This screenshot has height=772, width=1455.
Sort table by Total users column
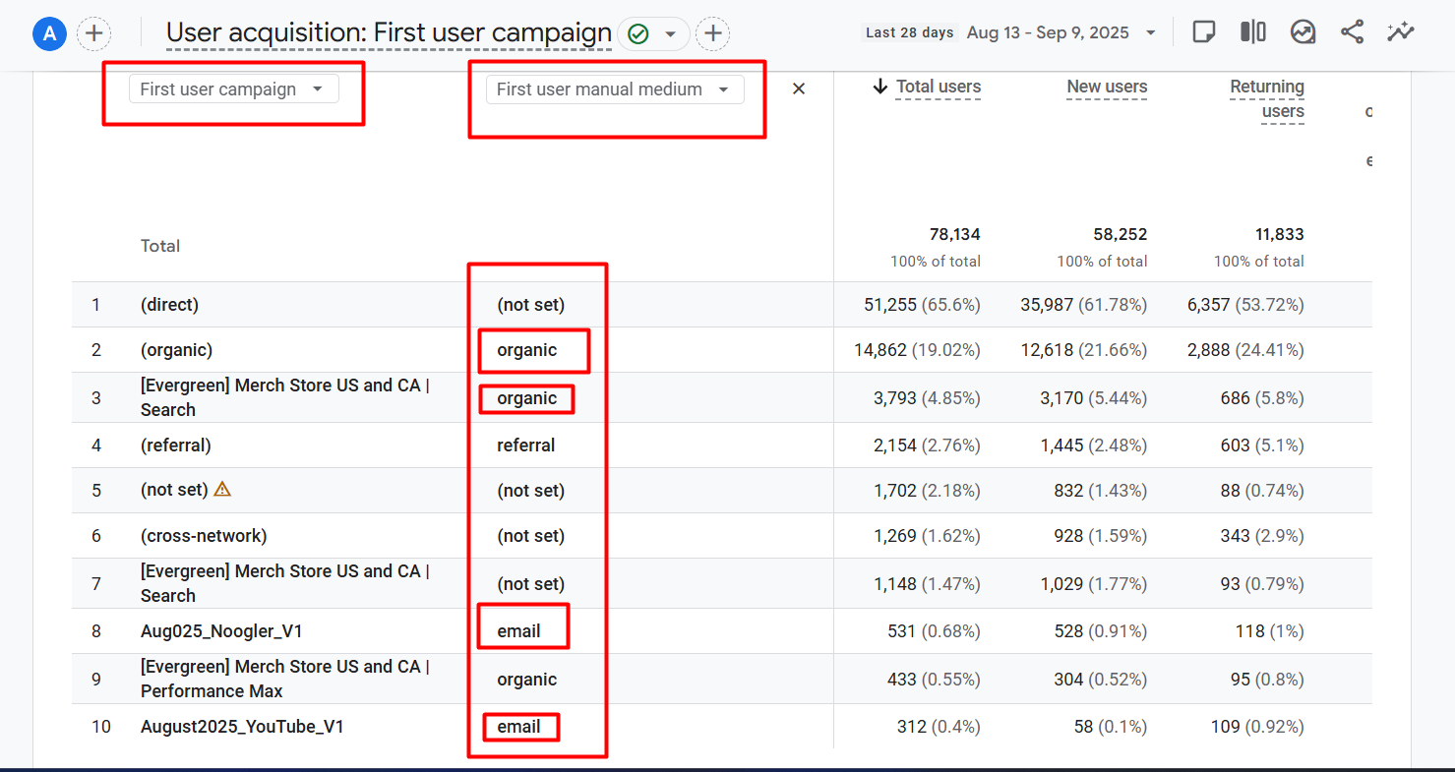tap(938, 88)
